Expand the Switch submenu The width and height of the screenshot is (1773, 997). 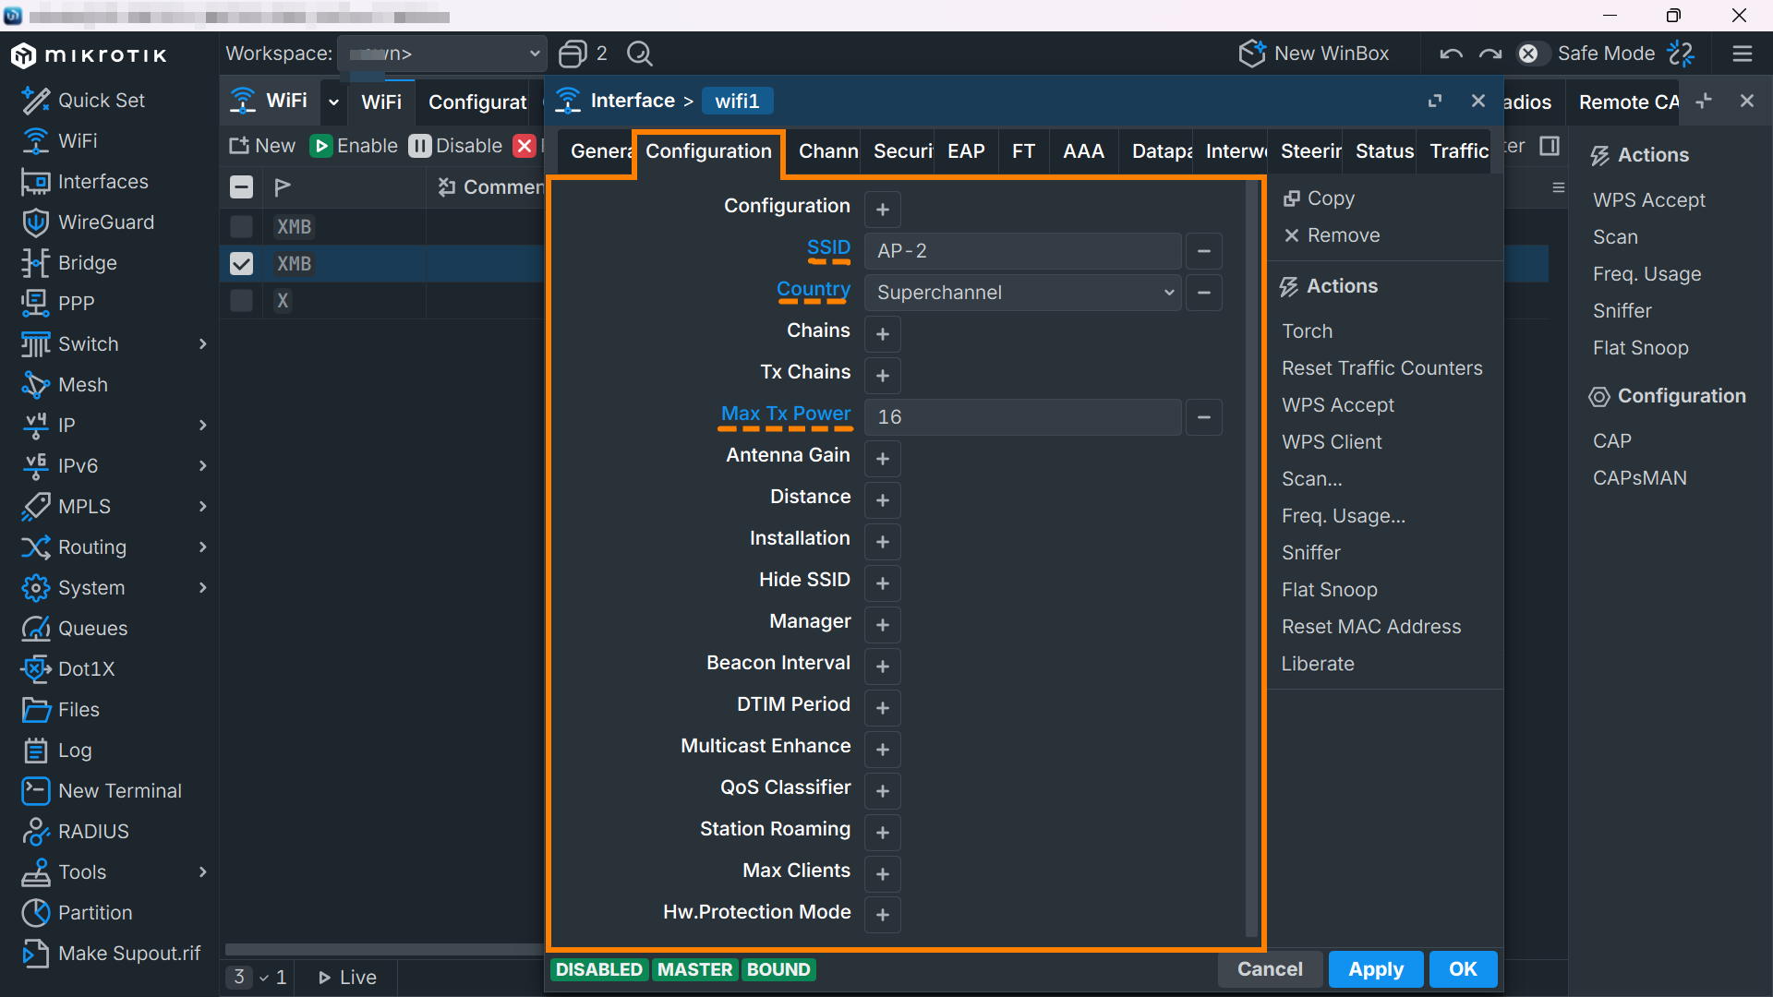202,343
